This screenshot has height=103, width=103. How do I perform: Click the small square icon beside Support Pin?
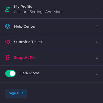click(97, 58)
